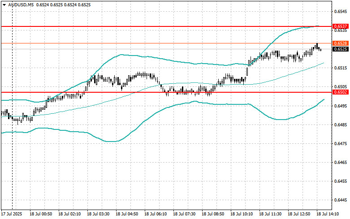The image size is (350, 219).
Task: Click the 18 Jul 07:30 time label
Action: [x=184, y=214]
